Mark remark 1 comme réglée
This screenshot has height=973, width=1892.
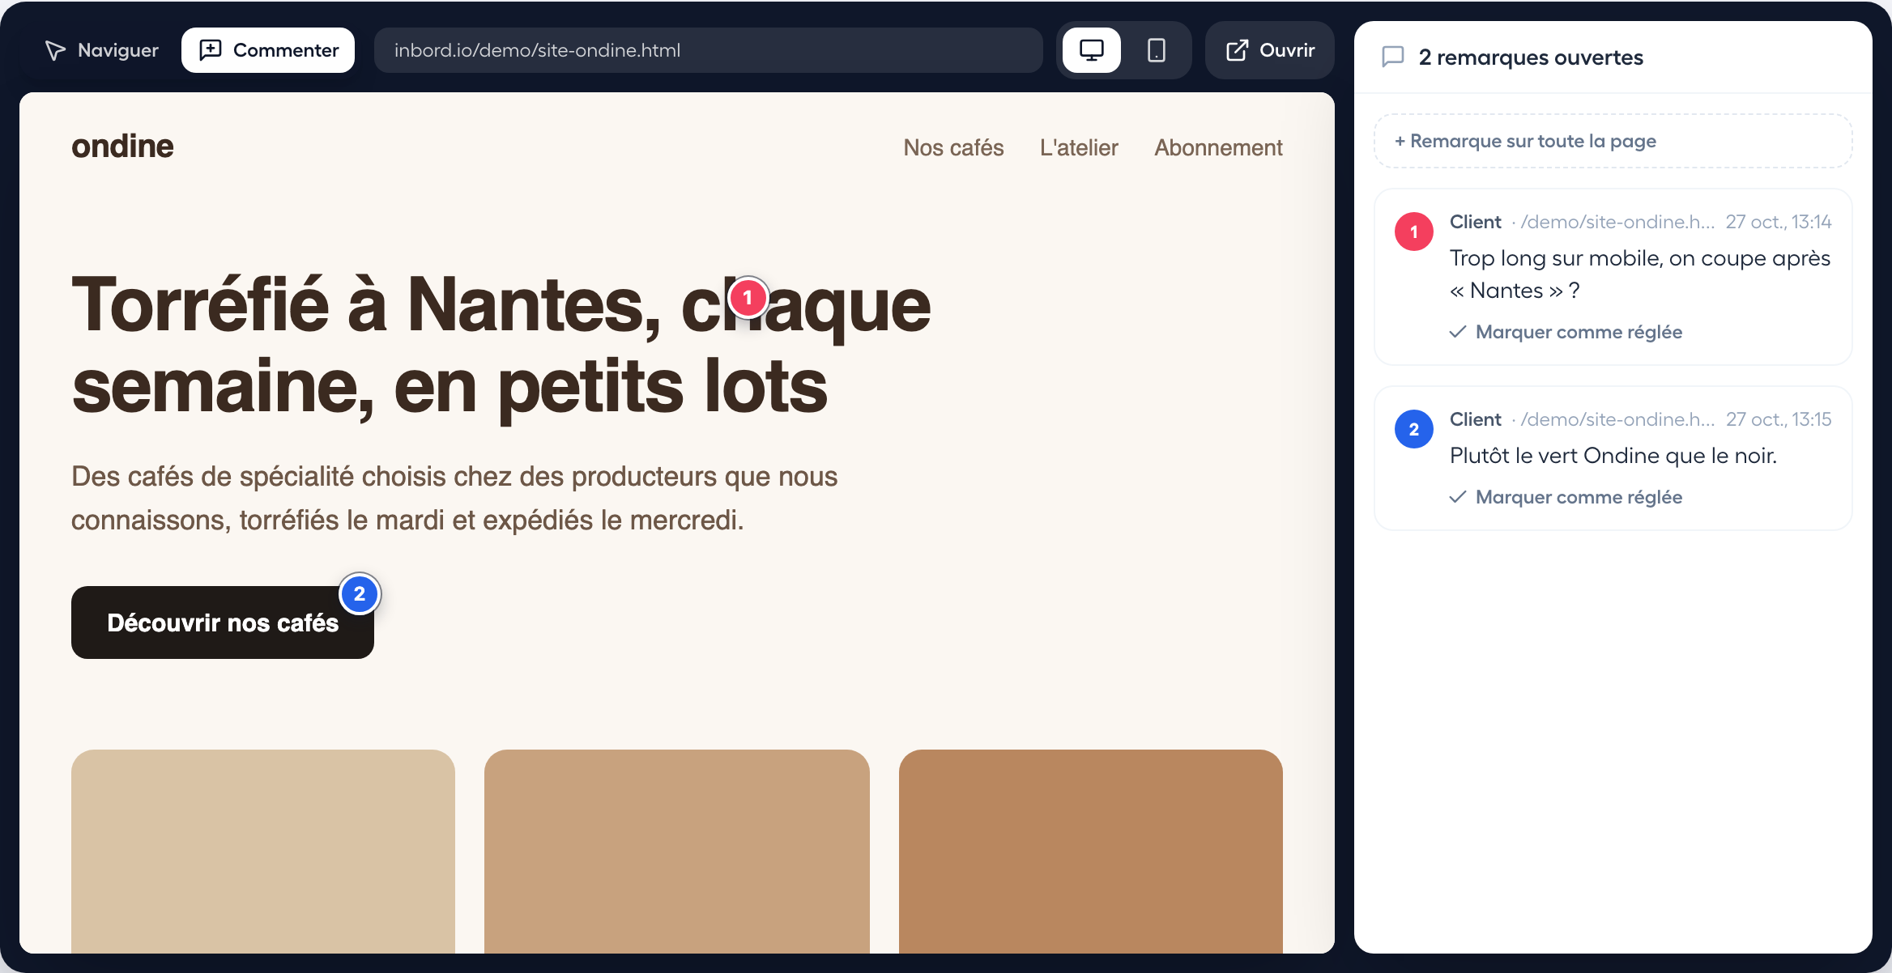(x=1566, y=332)
